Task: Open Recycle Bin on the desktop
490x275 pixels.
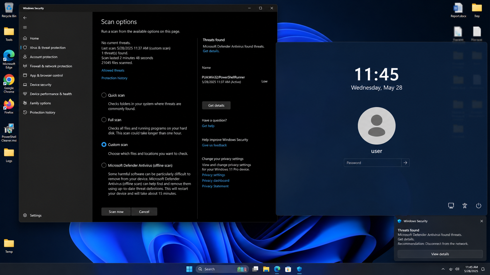Action: [x=9, y=10]
